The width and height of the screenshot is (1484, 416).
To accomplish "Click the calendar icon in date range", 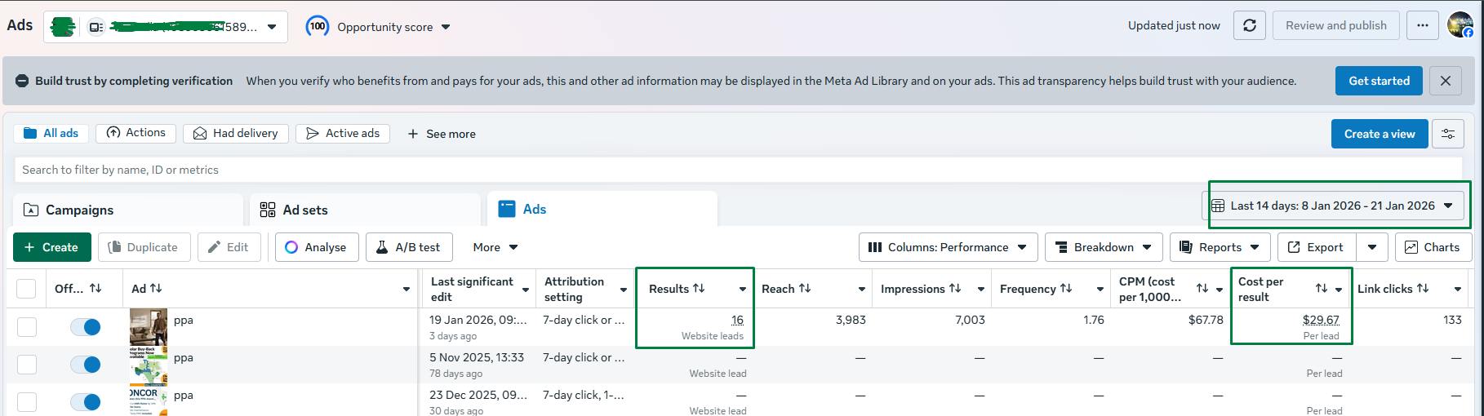I will click(x=1218, y=206).
